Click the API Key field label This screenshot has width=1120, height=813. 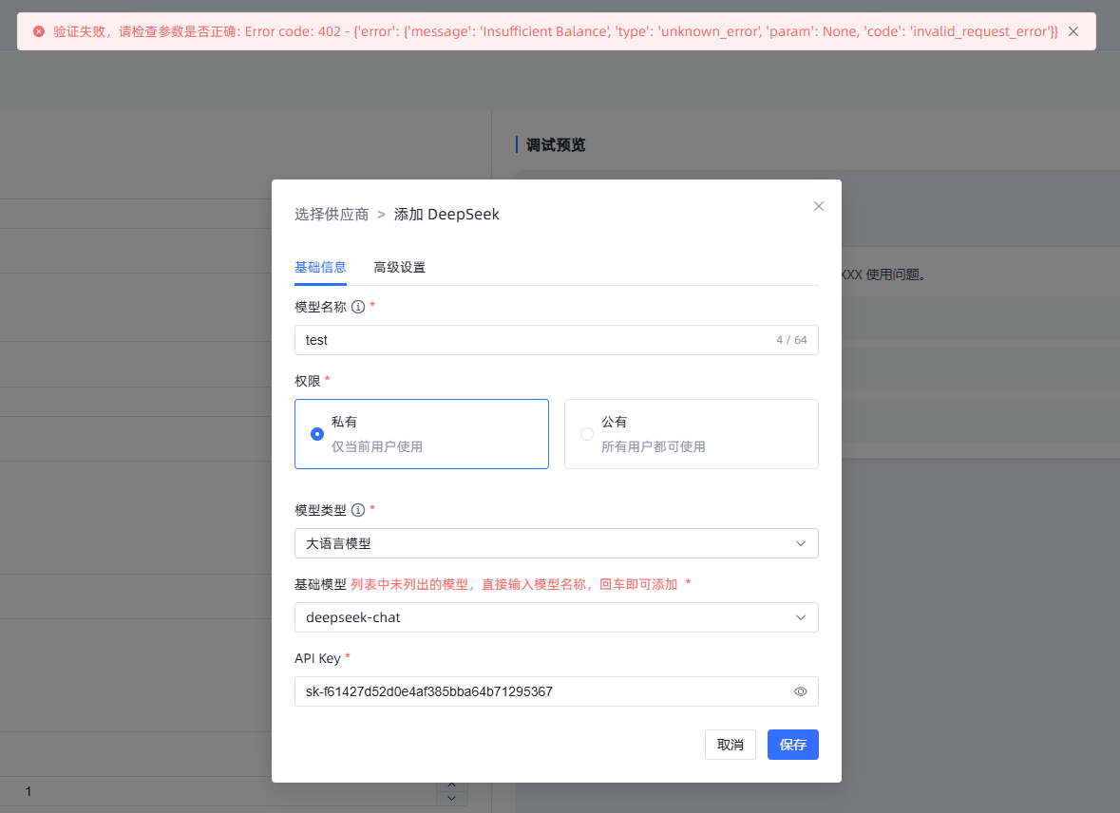click(x=317, y=659)
